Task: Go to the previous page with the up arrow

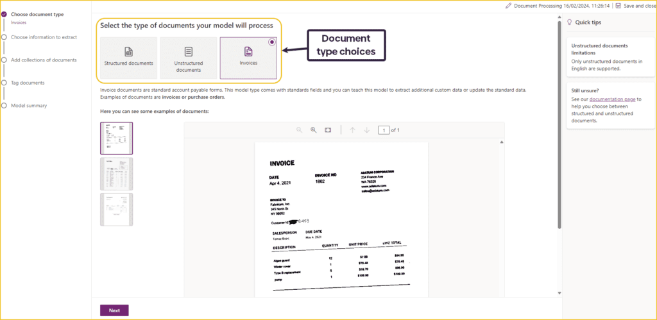Action: click(352, 130)
